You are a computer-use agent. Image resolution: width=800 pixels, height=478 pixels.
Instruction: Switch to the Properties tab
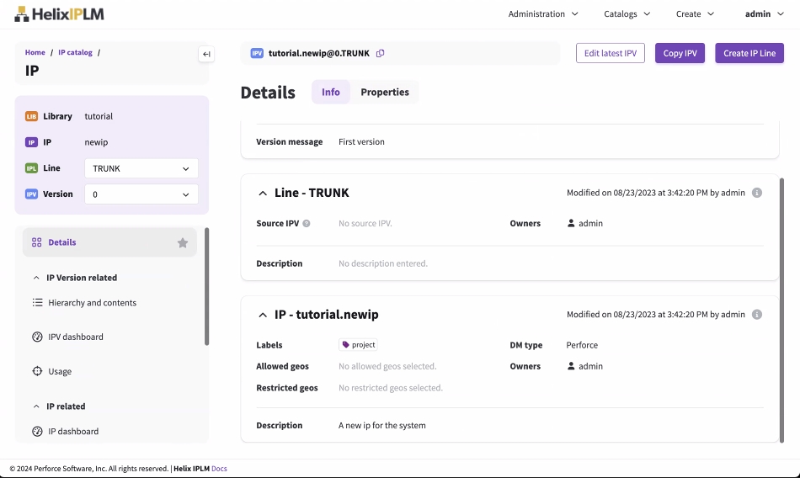point(385,93)
